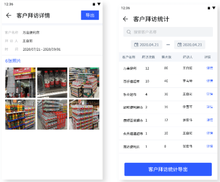Screen dimensions: 220x182
Task: Click customer name 永乐烟酒超市 in table
Action: pos(133,134)
